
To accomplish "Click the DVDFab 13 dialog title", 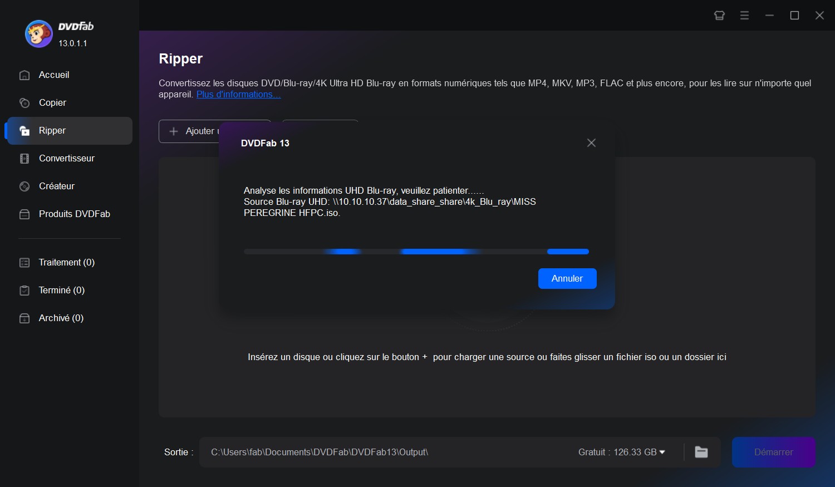I will coord(265,143).
